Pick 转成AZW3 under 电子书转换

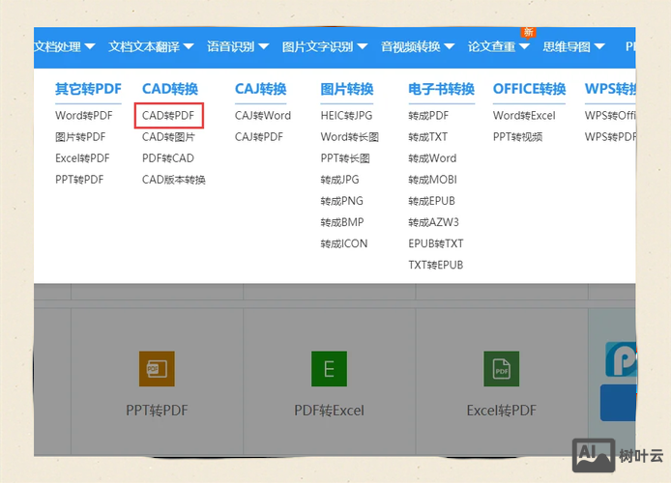433,222
